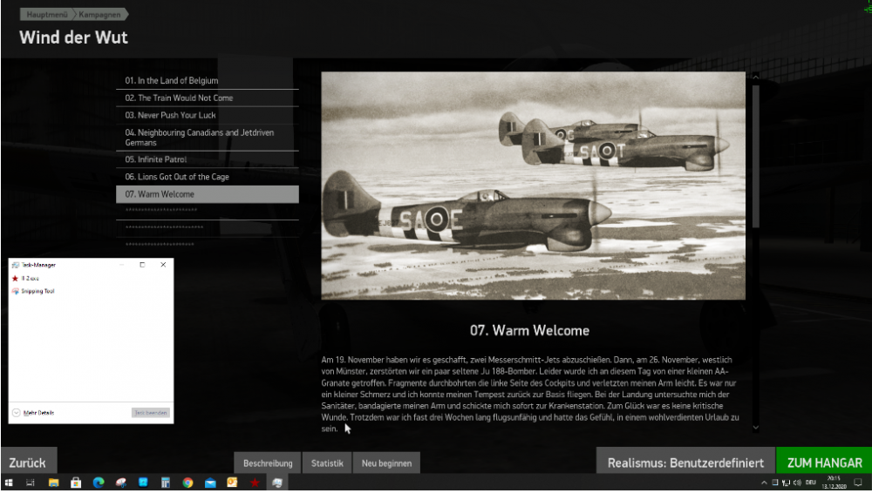872x493 pixels.
Task: Select mission 01. In the Land of Belgium
Action: pyautogui.click(x=207, y=81)
